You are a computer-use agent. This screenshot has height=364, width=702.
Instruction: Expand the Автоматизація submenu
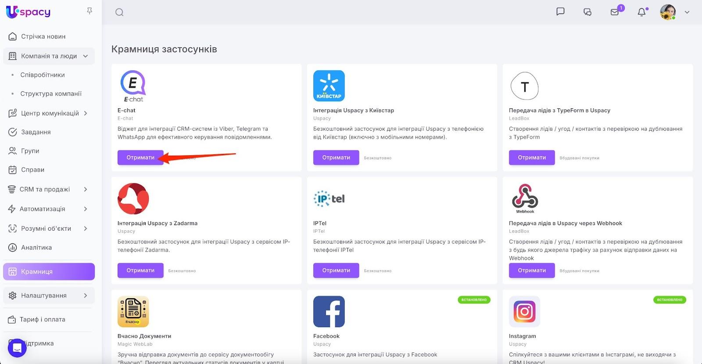pos(86,209)
